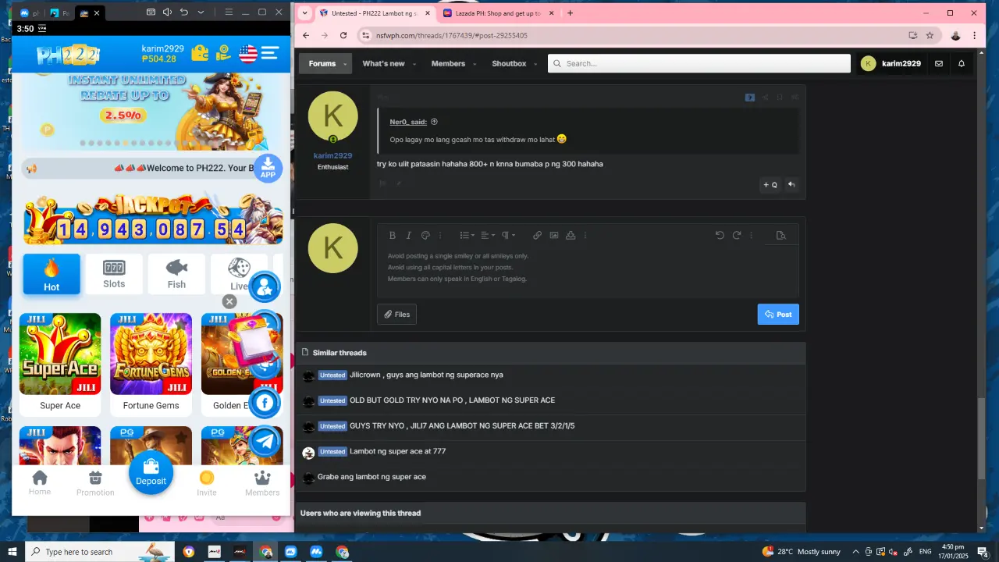Open Invite in bottom navigation
999x562 pixels.
pyautogui.click(x=207, y=483)
